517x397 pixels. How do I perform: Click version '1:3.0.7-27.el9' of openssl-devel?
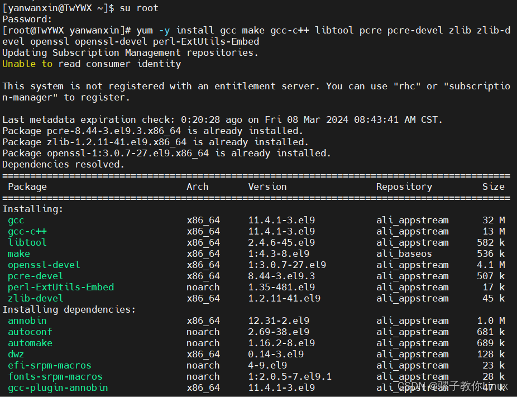point(287,265)
